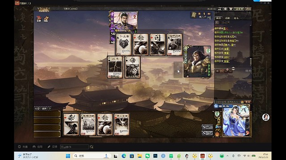Open Microsoft Edge from the taskbar

[x=124, y=156]
